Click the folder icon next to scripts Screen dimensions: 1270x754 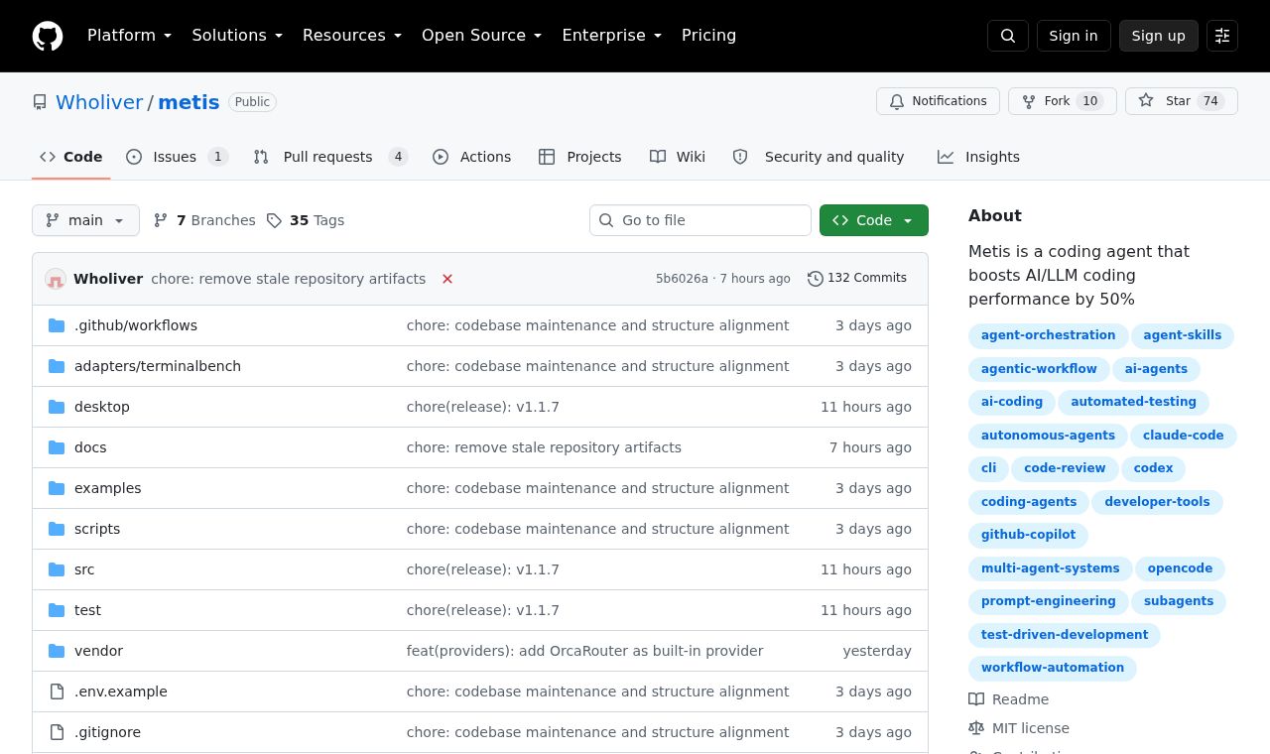(57, 529)
